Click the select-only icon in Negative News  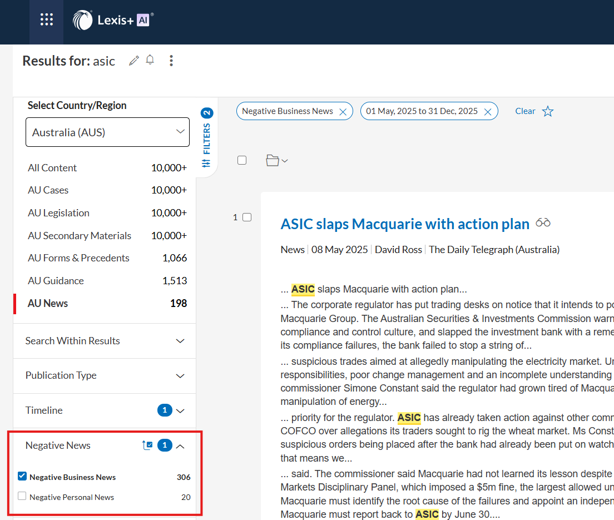coord(147,445)
